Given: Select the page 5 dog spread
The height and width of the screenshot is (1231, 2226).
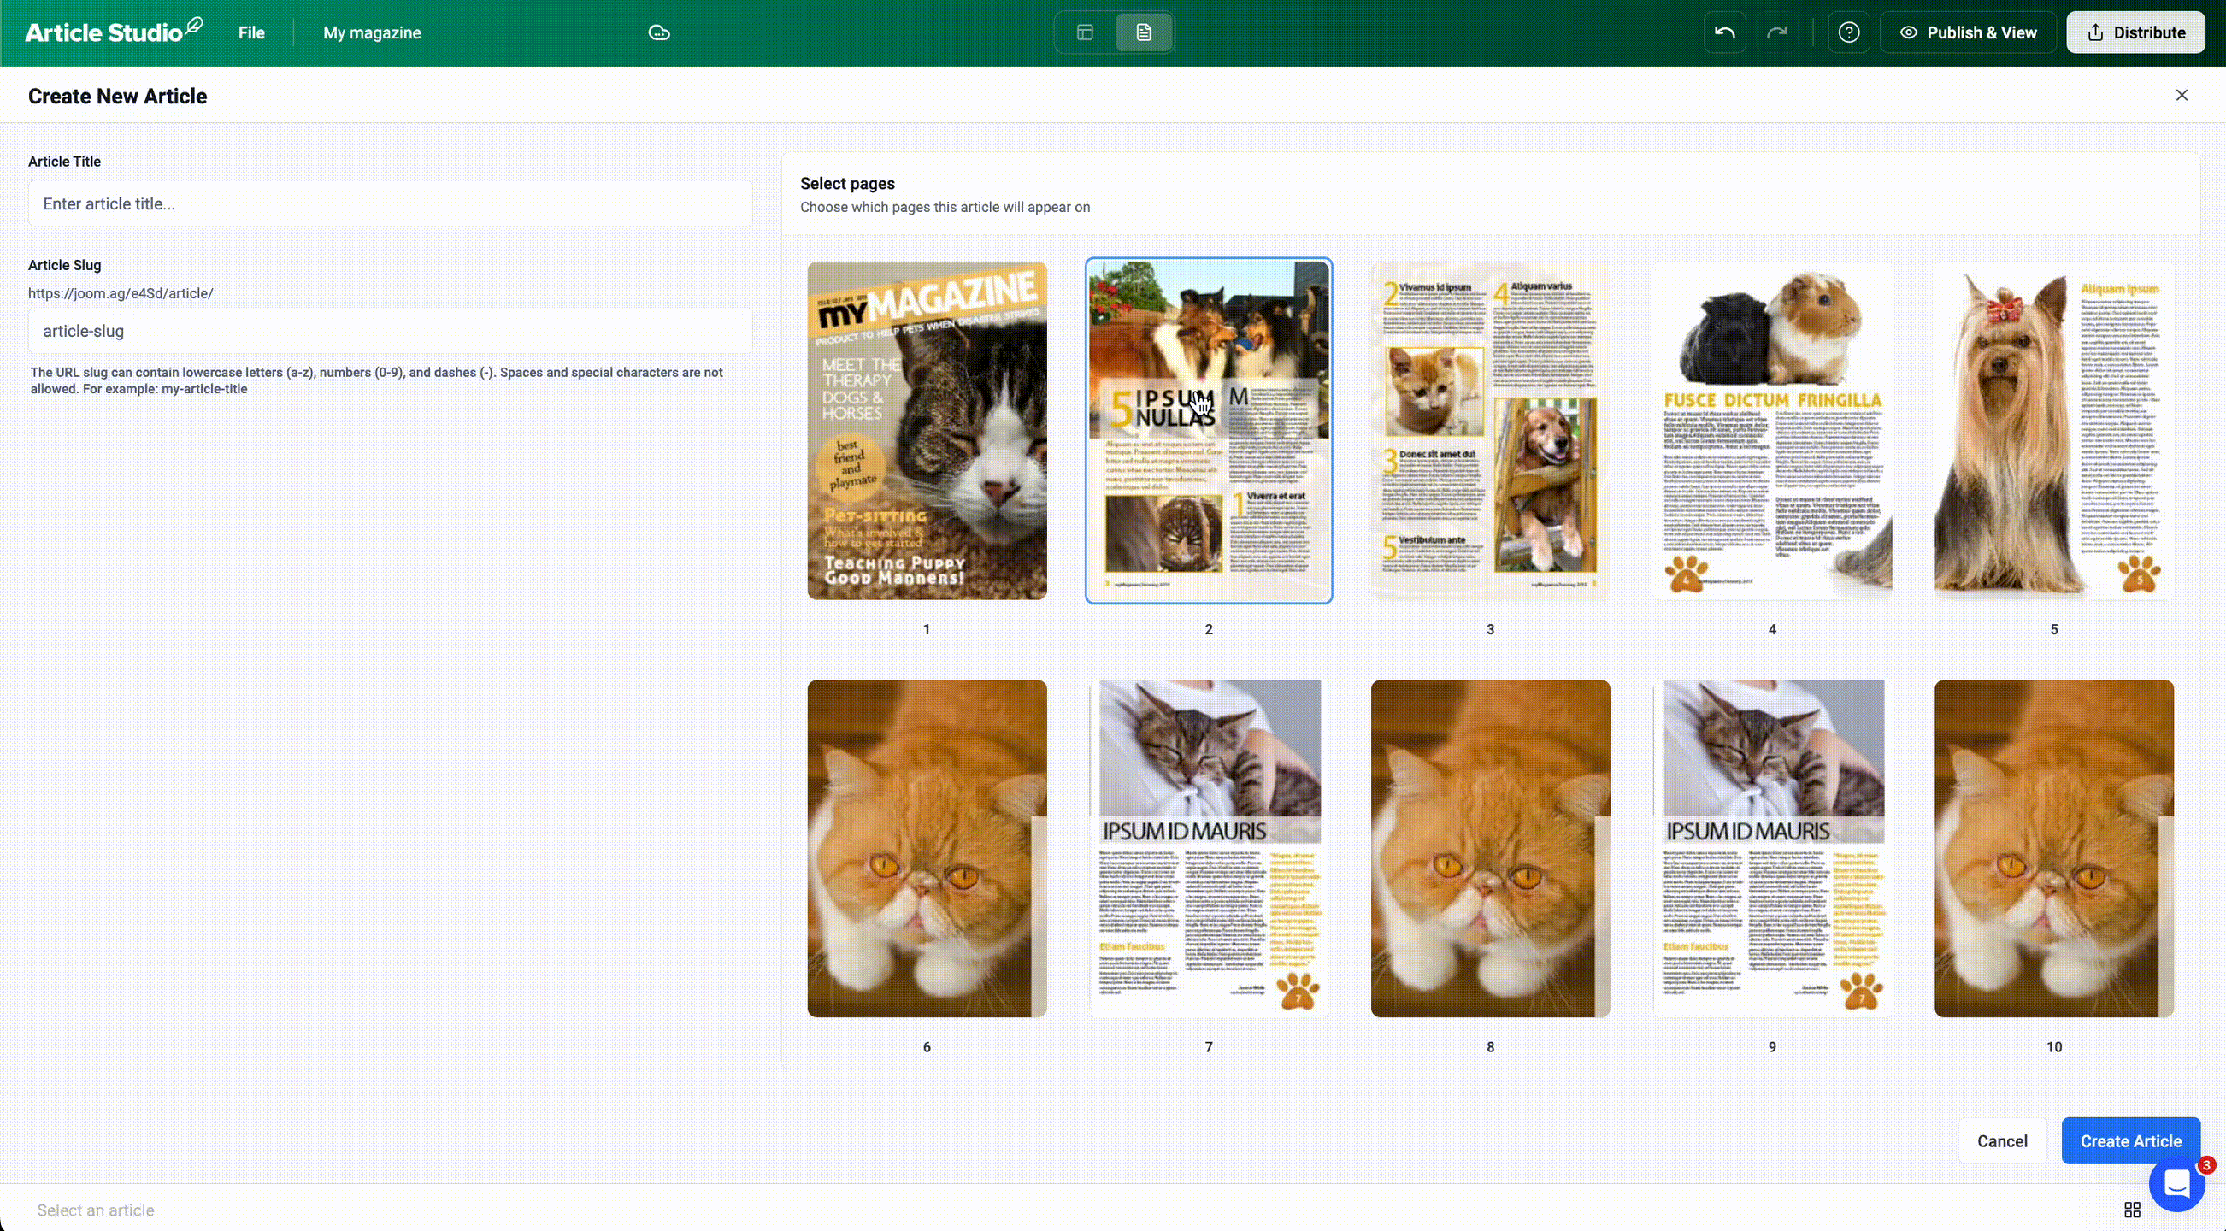Looking at the screenshot, I should coord(2053,430).
